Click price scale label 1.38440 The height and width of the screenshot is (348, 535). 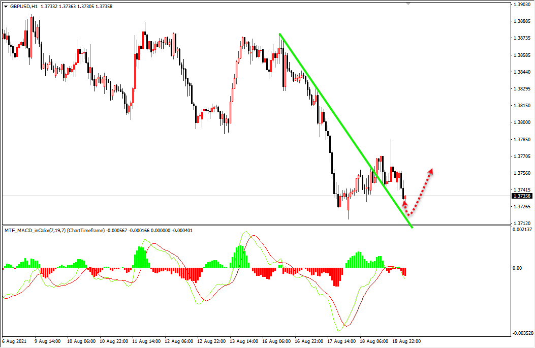522,72
